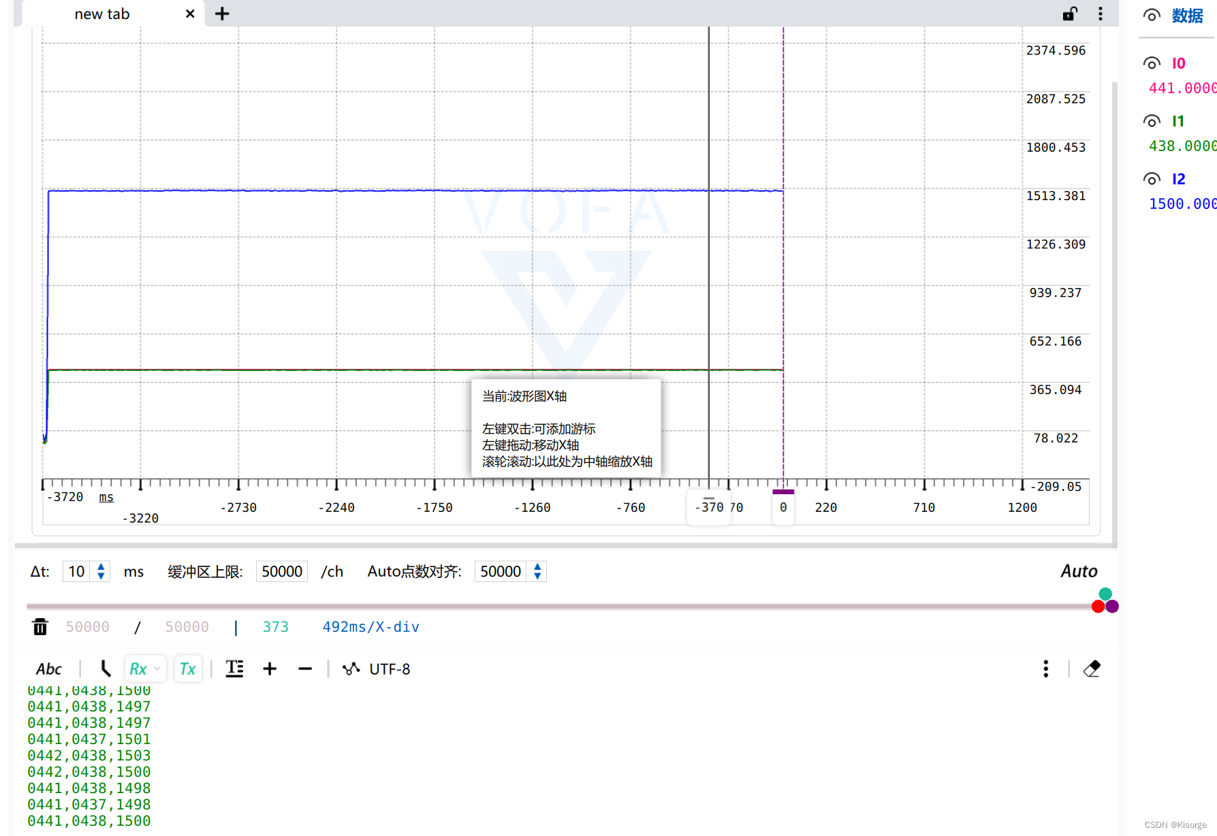Click the teal dot slider handle
The image size is (1217, 836).
pos(1105,594)
